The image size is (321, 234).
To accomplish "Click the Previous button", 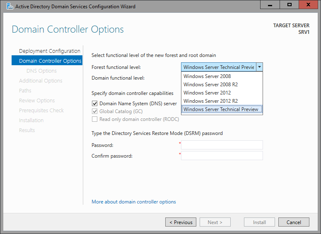I will pos(181,222).
